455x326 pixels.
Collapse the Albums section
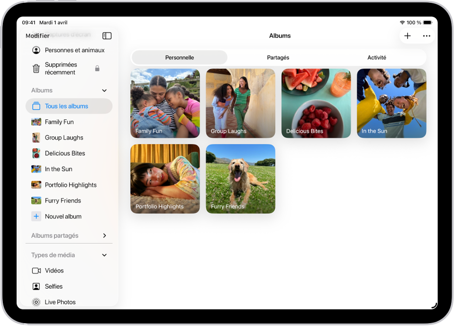(x=104, y=90)
